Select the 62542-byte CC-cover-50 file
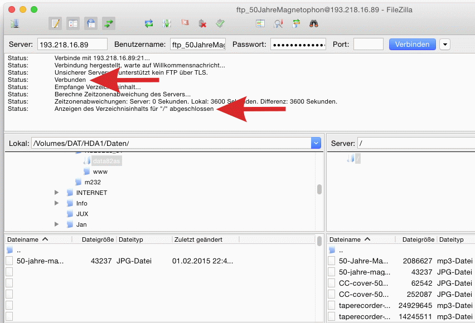 401,283
